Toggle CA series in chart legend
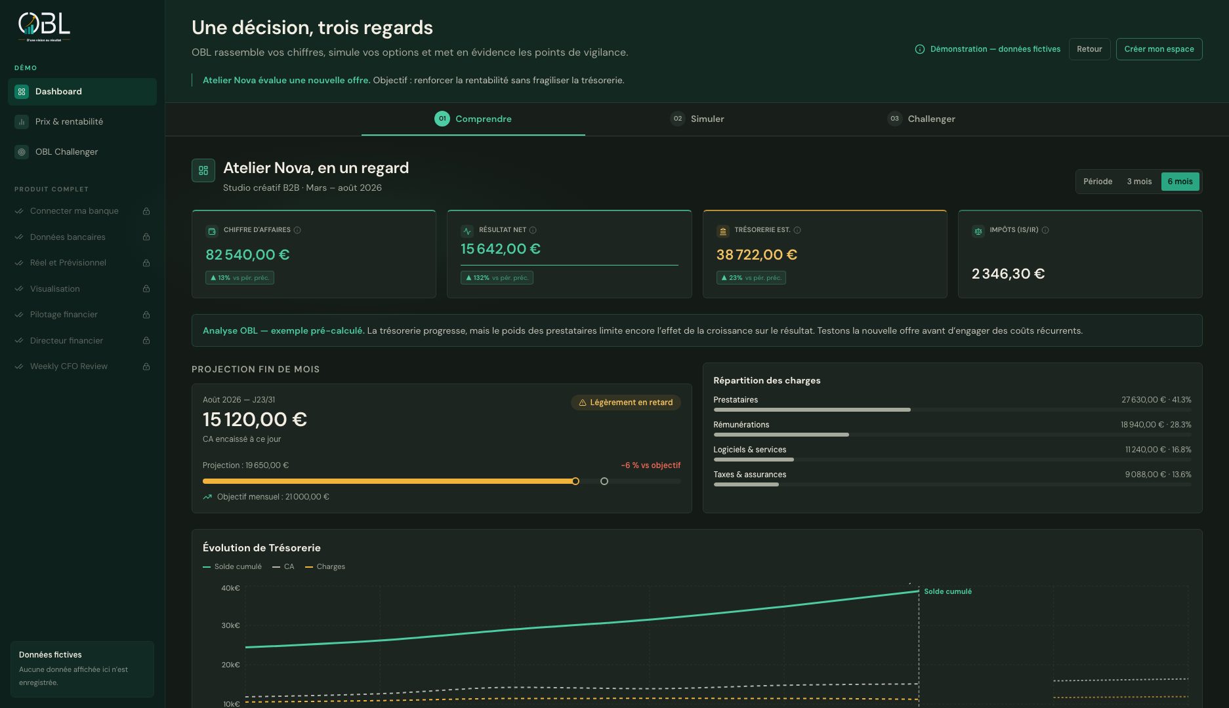The width and height of the screenshot is (1229, 708). tap(283, 566)
